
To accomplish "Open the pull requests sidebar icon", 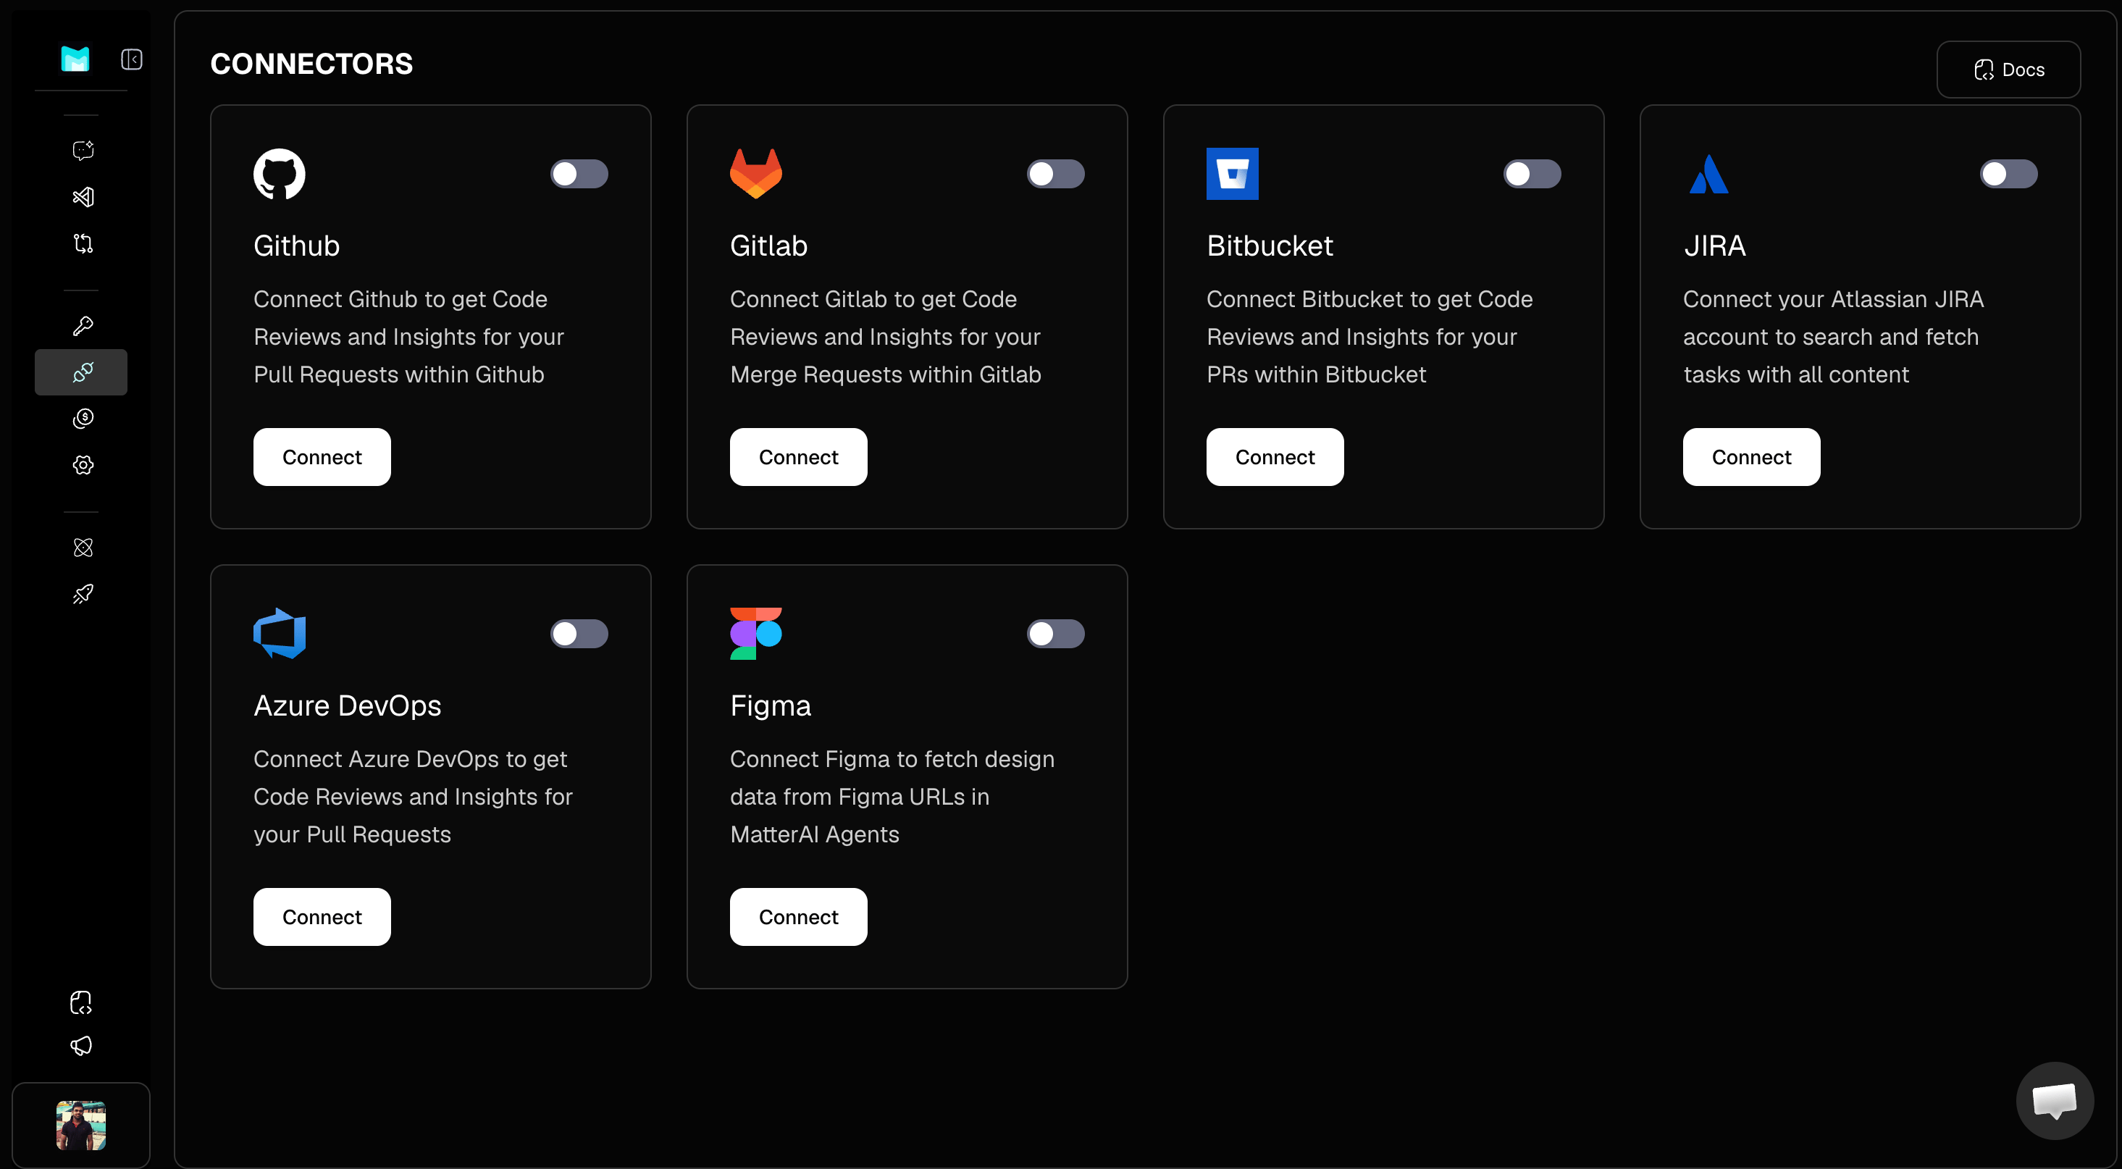I will [83, 243].
